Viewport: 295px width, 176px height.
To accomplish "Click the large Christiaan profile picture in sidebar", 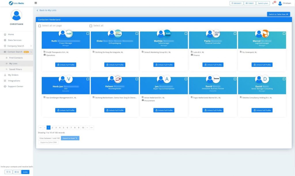I will pos(16,15).
